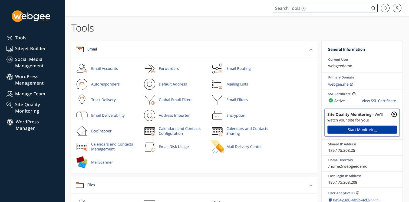
Task: Click the MailScanner envelopes icon
Action: tap(82, 162)
